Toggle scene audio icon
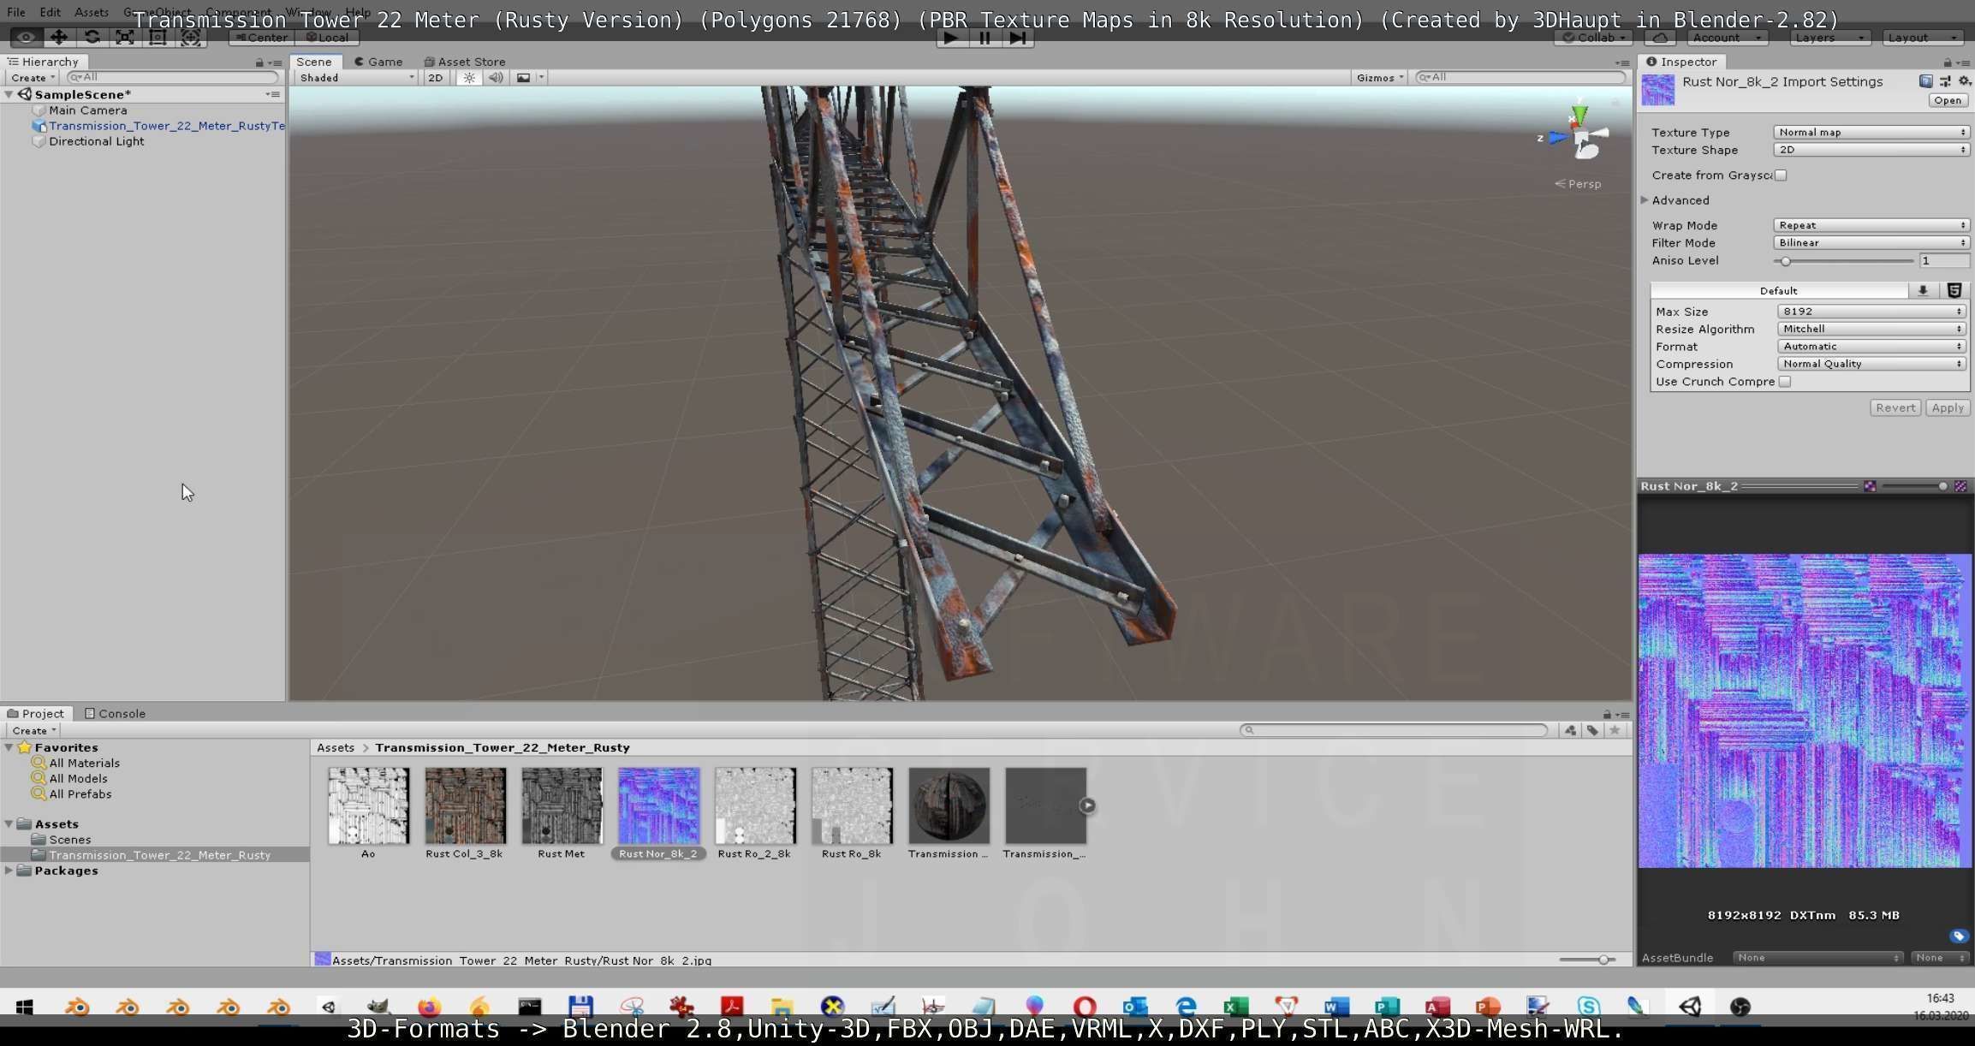 point(496,78)
